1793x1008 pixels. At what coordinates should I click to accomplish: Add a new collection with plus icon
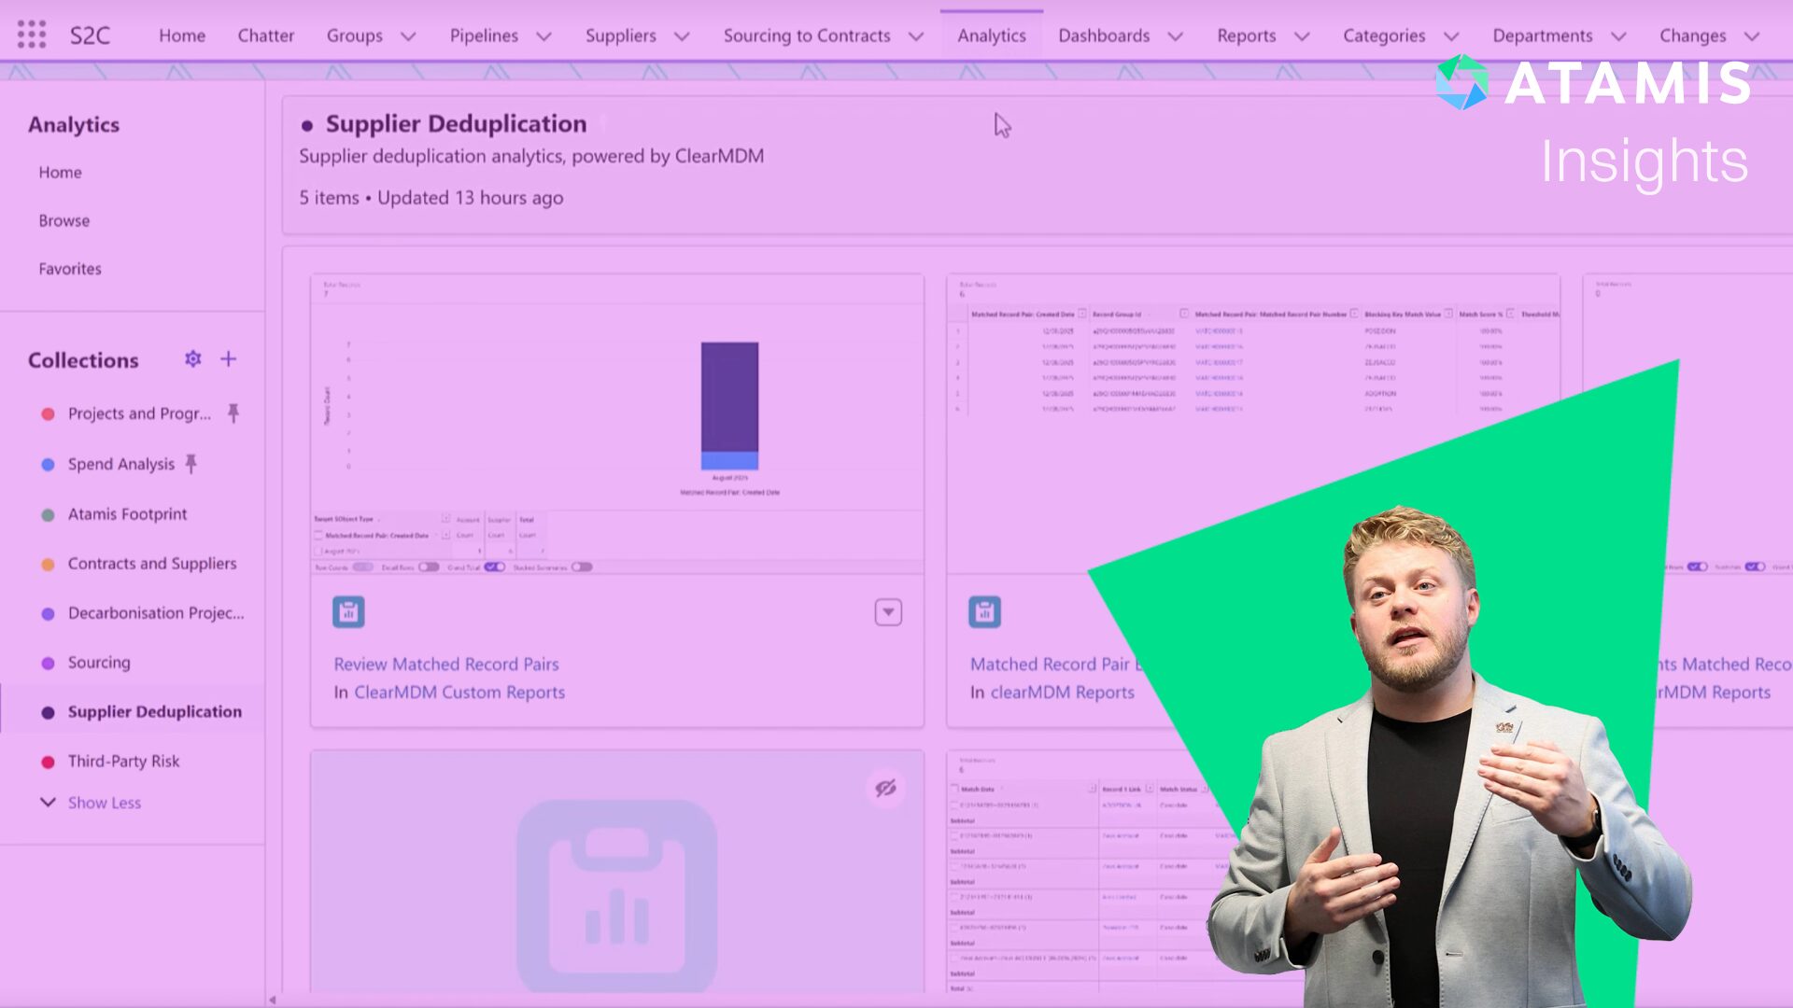(228, 359)
